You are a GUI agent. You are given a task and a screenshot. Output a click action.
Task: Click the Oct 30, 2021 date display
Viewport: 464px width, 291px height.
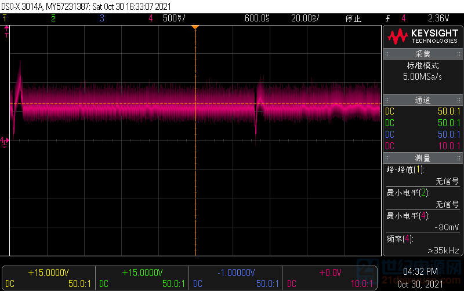point(420,284)
